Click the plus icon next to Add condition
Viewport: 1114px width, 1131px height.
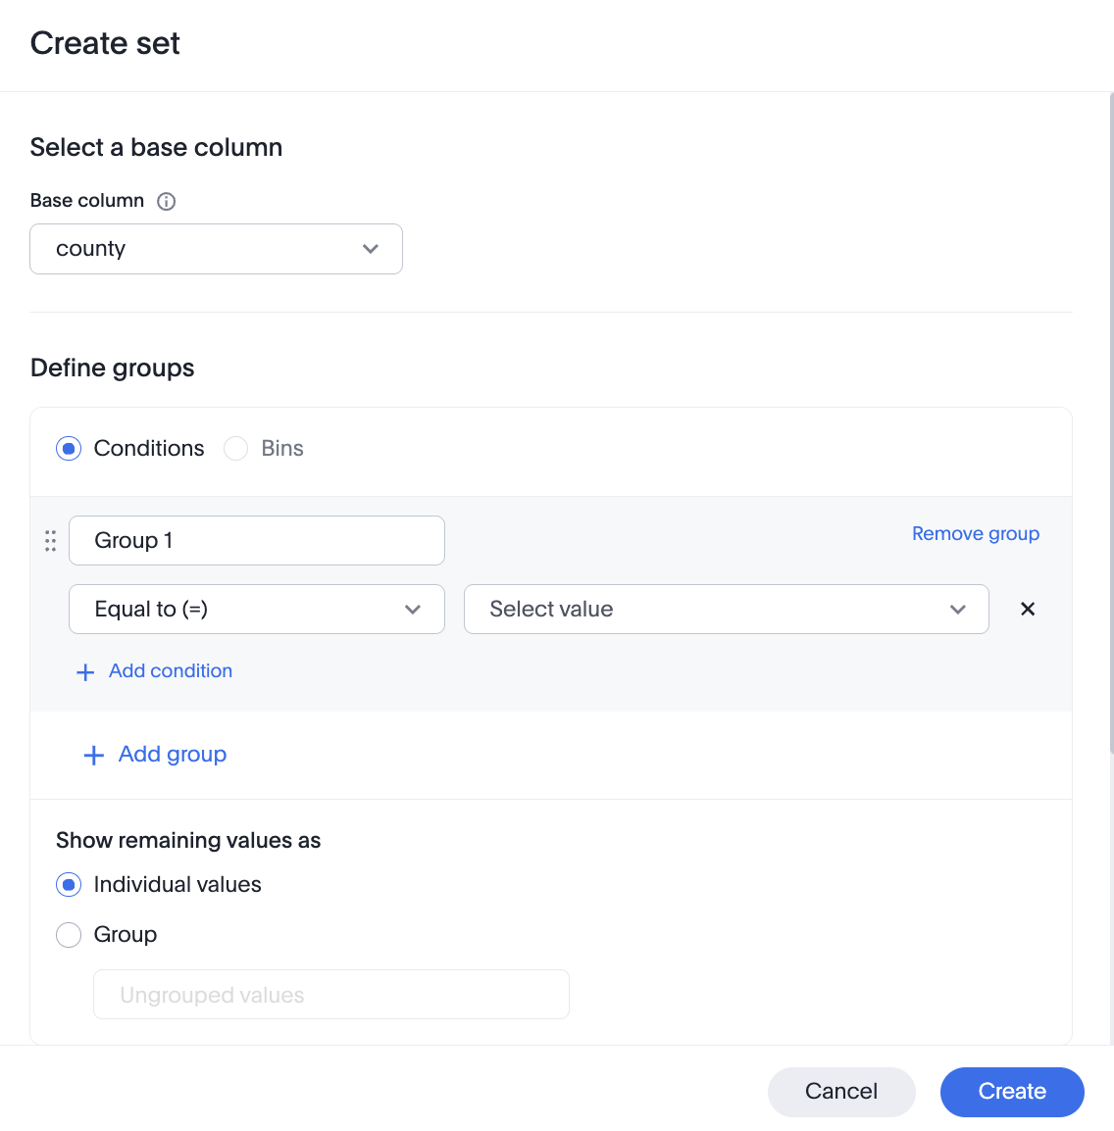84,671
